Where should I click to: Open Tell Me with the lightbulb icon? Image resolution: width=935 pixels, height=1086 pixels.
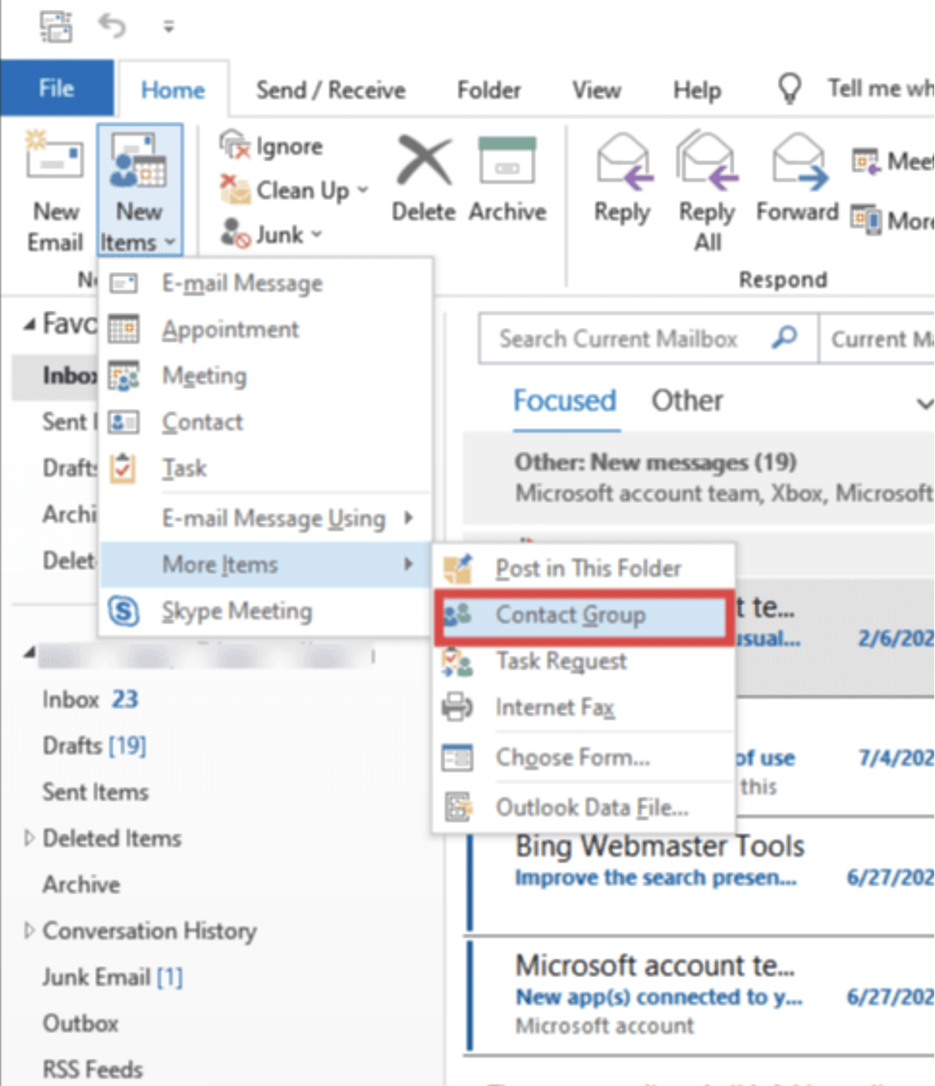(790, 88)
